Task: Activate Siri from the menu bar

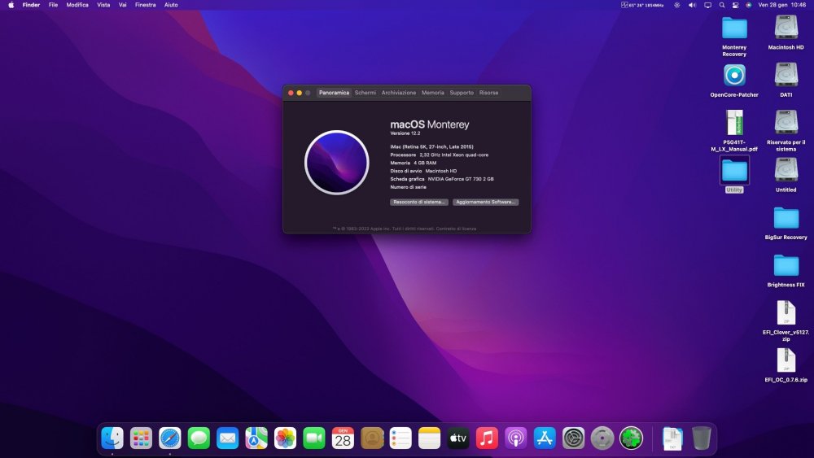Action: pyautogui.click(x=749, y=5)
